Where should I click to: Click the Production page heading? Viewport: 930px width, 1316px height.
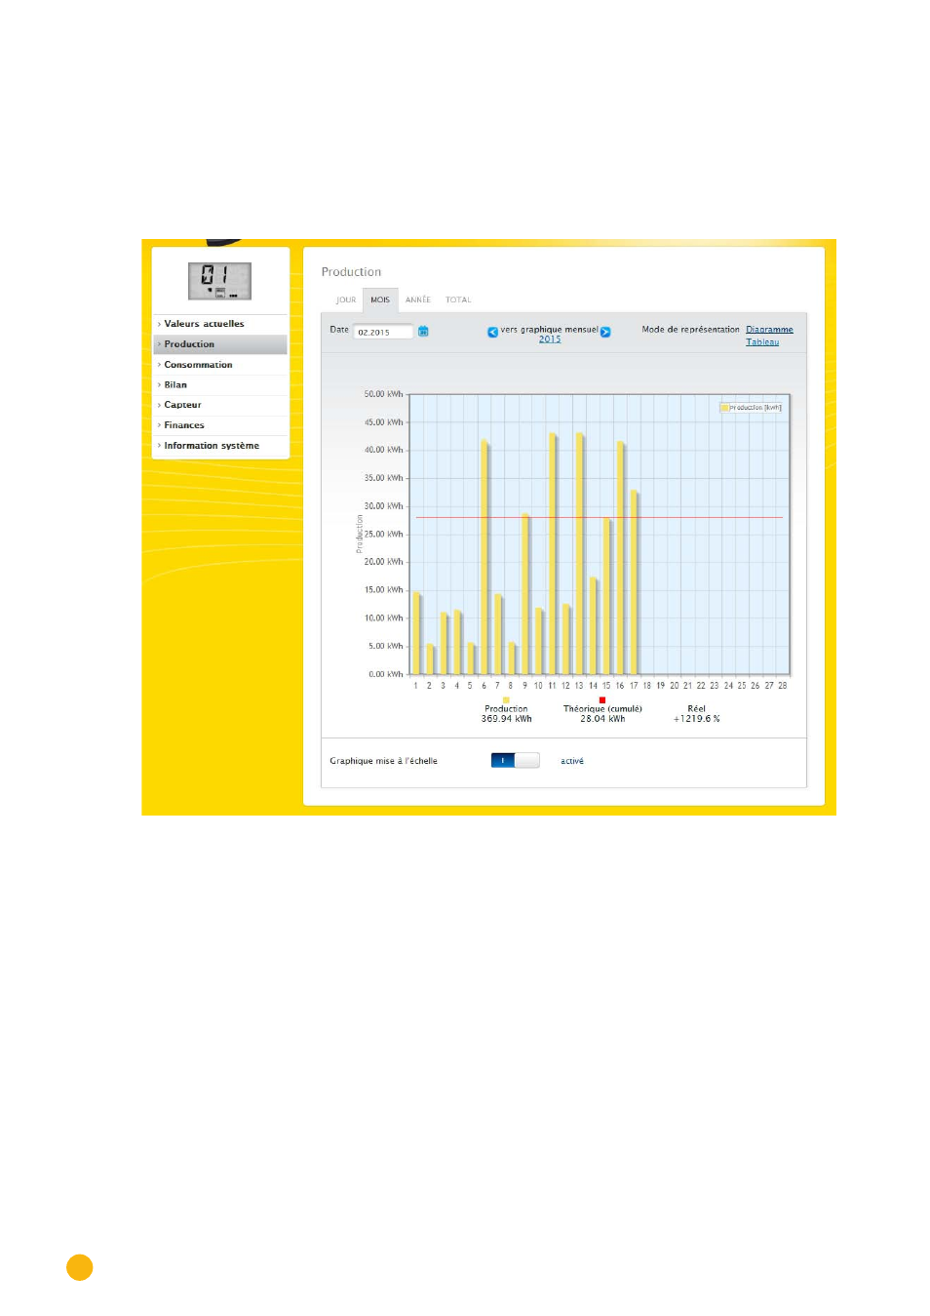point(351,272)
